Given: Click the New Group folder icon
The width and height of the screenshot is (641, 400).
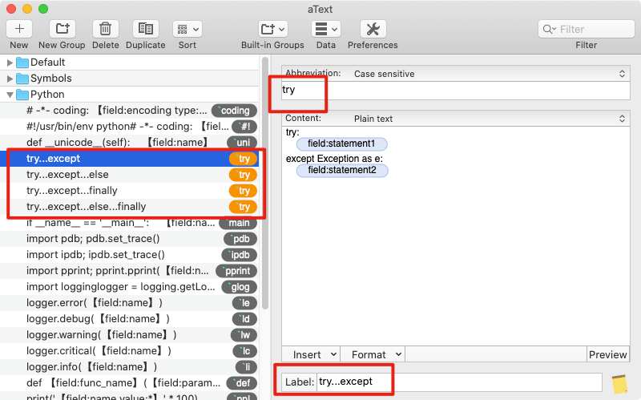Looking at the screenshot, I should [62, 29].
